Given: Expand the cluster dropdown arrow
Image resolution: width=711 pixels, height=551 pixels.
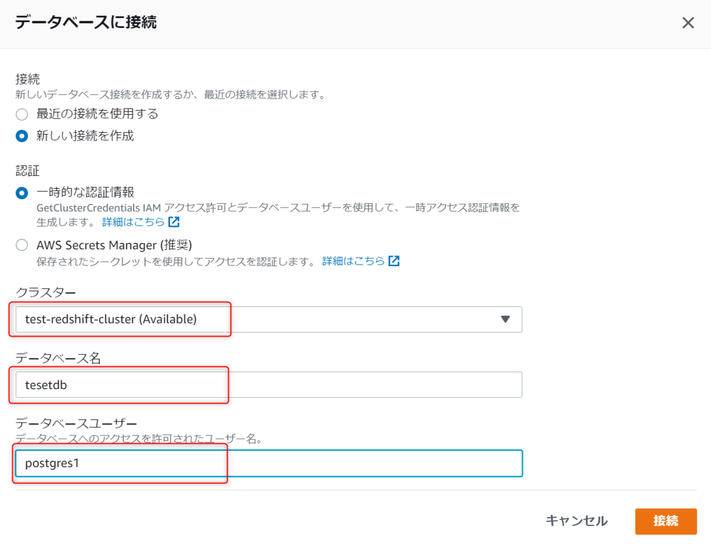Looking at the screenshot, I should [505, 319].
